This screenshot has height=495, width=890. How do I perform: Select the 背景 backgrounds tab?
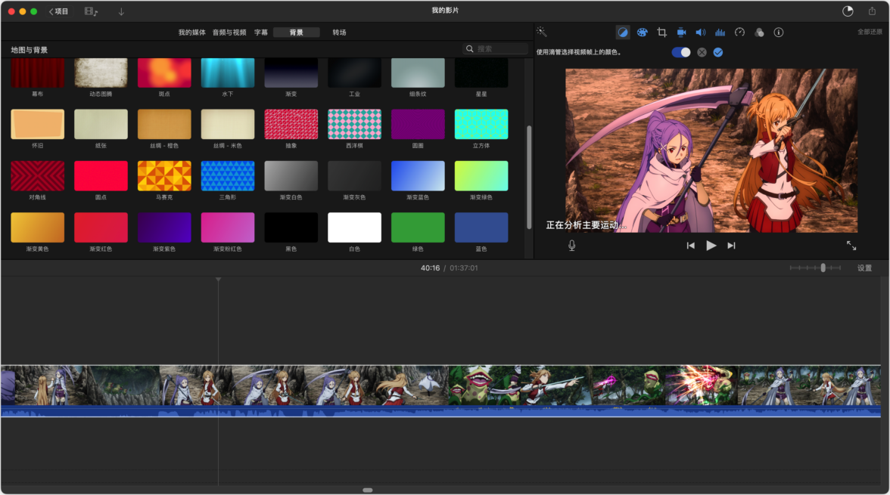(x=297, y=32)
